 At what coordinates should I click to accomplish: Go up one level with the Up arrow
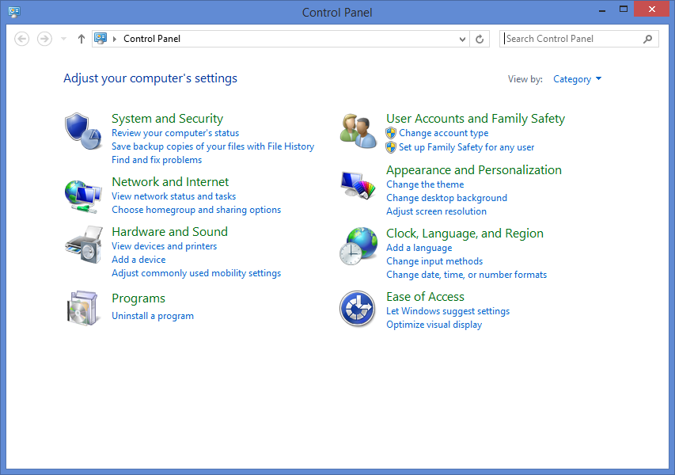(82, 39)
